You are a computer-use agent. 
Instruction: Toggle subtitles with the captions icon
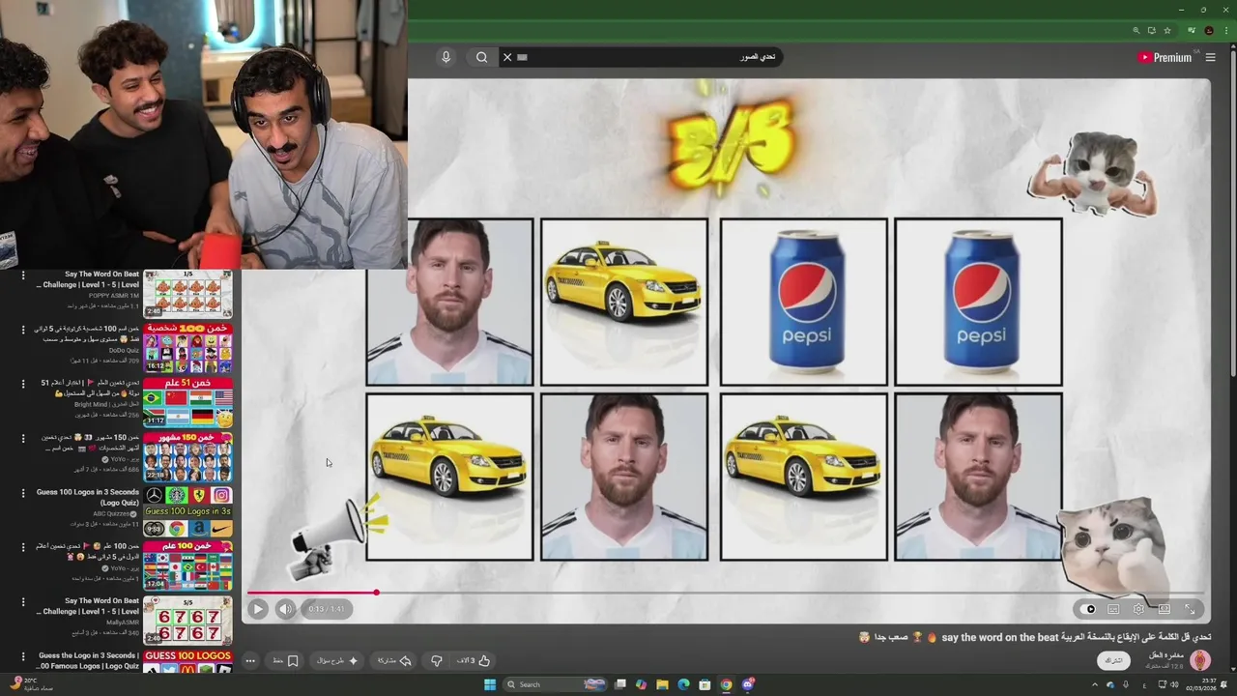(1113, 609)
